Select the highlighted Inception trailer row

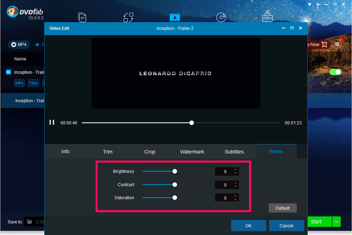[23, 101]
